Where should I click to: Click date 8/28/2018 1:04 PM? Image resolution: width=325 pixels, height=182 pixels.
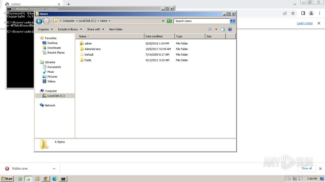pyautogui.click(x=157, y=43)
